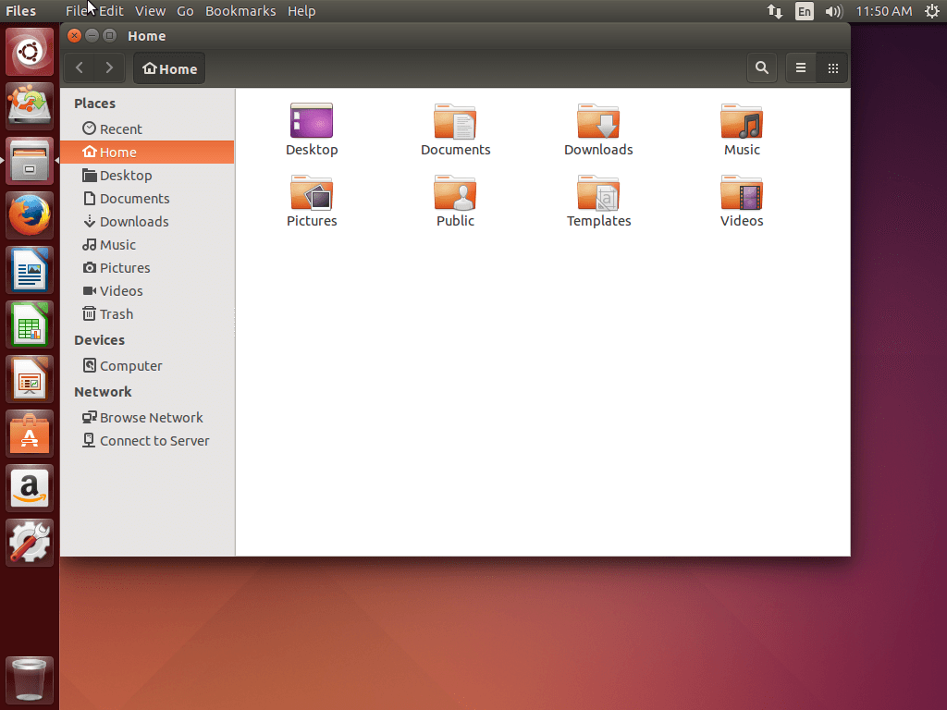Screen dimensions: 947x710
Task: Select Recent in the sidebar
Action: 147,129
